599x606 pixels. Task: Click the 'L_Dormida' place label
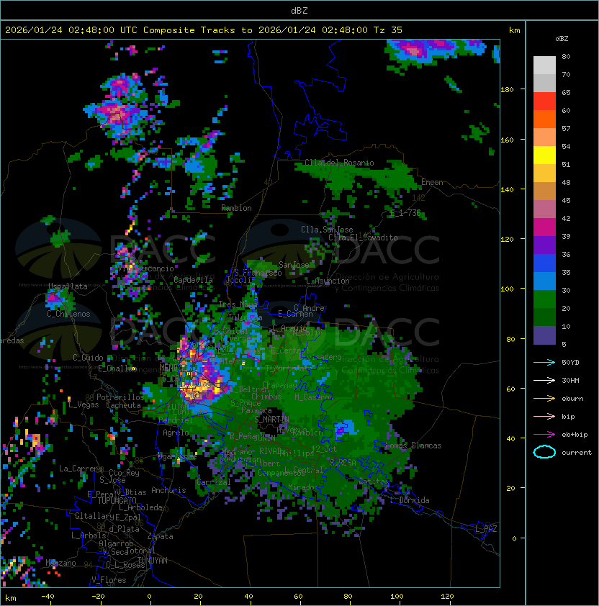410,500
